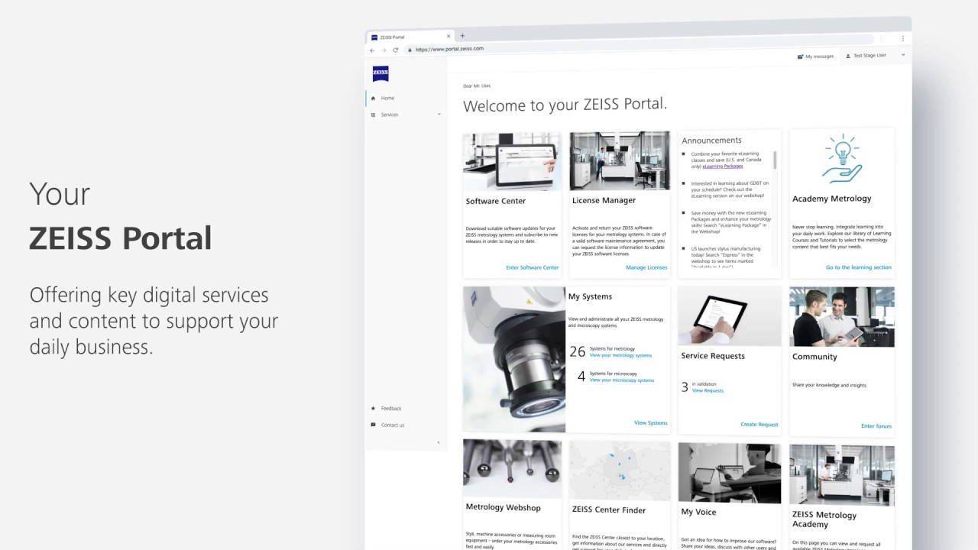Collapse the sidebar with the arrow
Screen dimensions: 978x550
tap(438, 442)
